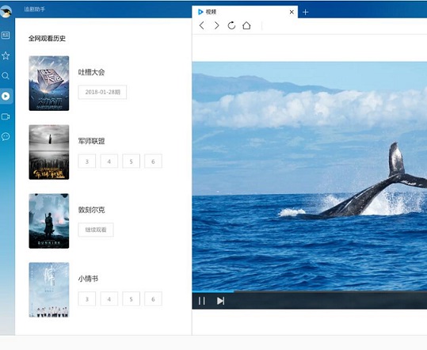Screen dimensions: 427x350
Task: Go back in the browser toolbar
Action: coord(202,25)
